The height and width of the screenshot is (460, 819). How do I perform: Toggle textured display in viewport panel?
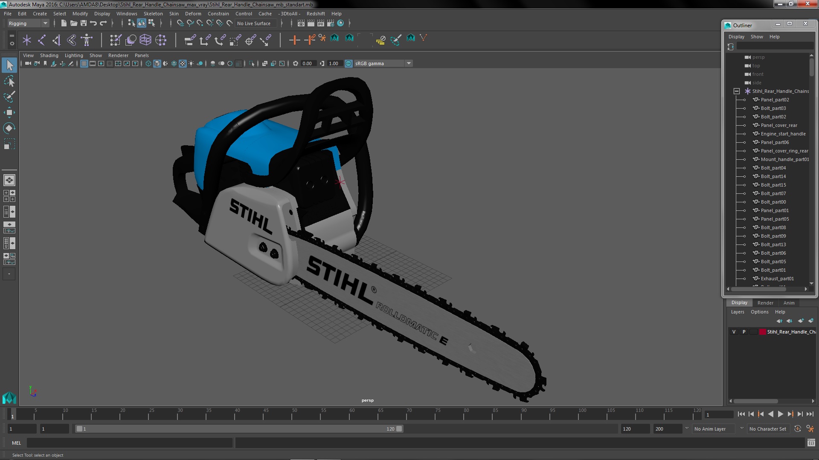[x=183, y=63]
